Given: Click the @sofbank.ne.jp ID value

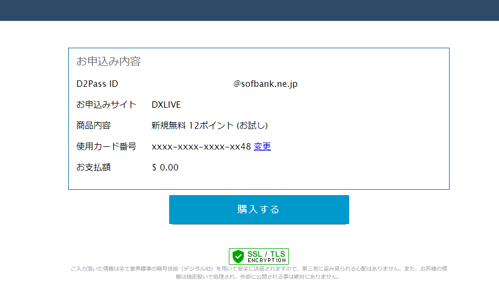Looking at the screenshot, I should point(265,84).
